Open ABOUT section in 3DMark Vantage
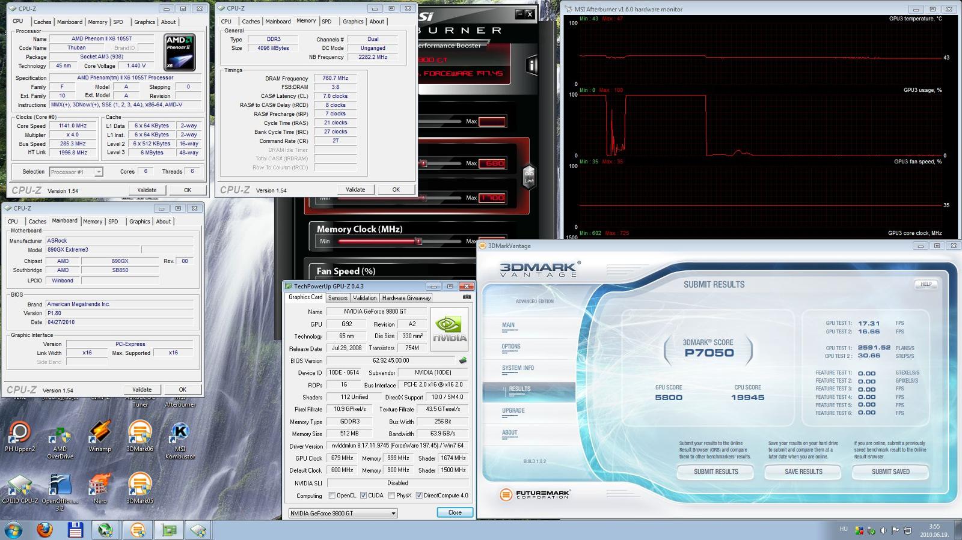Viewport: 962px width, 540px height. [x=509, y=432]
